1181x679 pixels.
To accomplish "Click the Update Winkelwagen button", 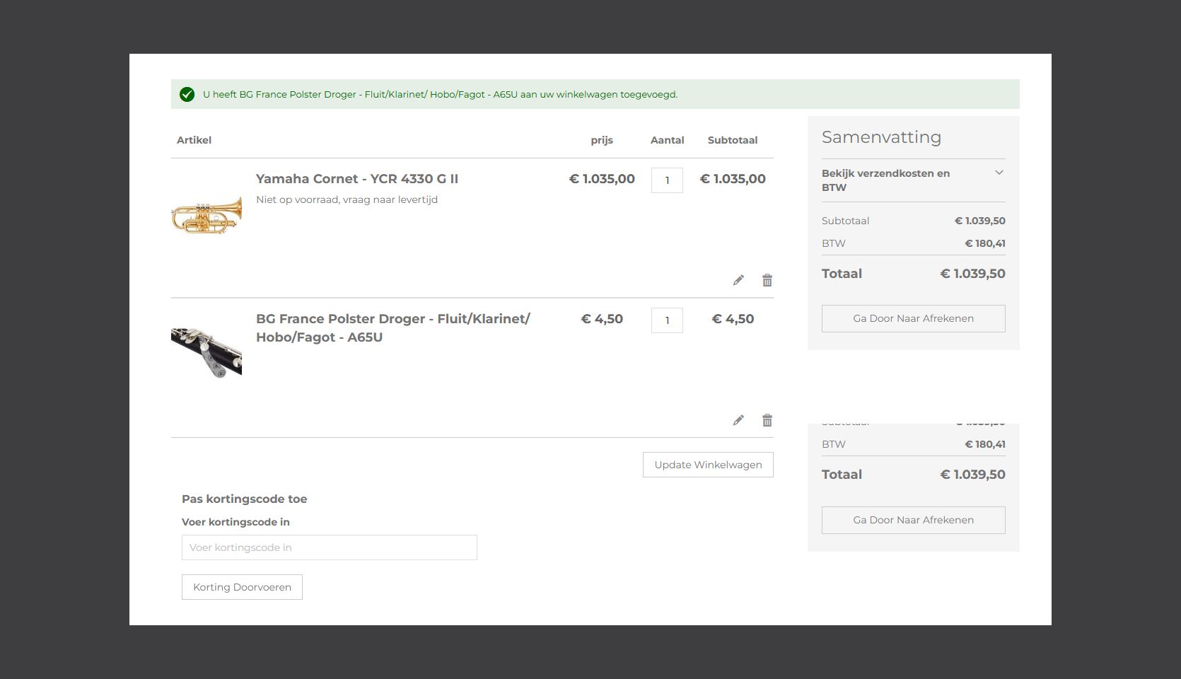I will click(708, 465).
